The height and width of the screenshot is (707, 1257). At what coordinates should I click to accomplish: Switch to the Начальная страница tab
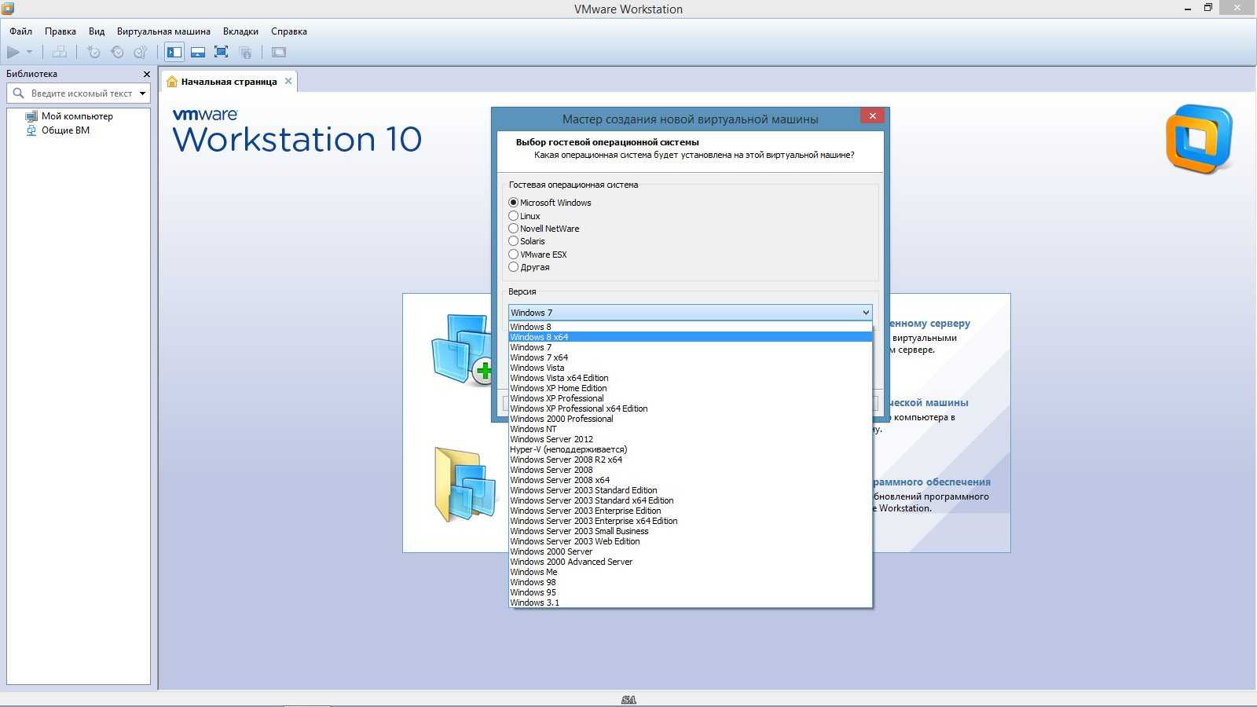229,82
